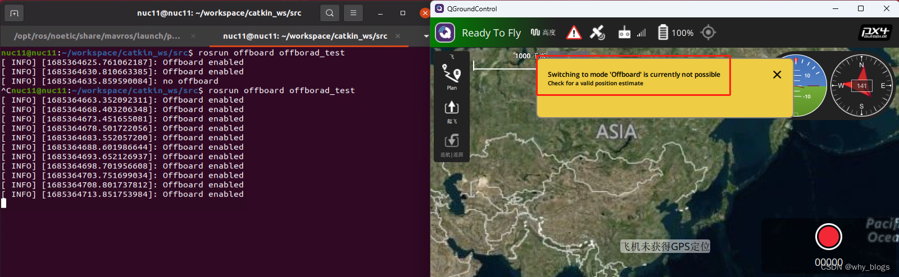The image size is (899, 277).
Task: Click the first rosrun offboard offborad_test command line
Action: [x=173, y=53]
